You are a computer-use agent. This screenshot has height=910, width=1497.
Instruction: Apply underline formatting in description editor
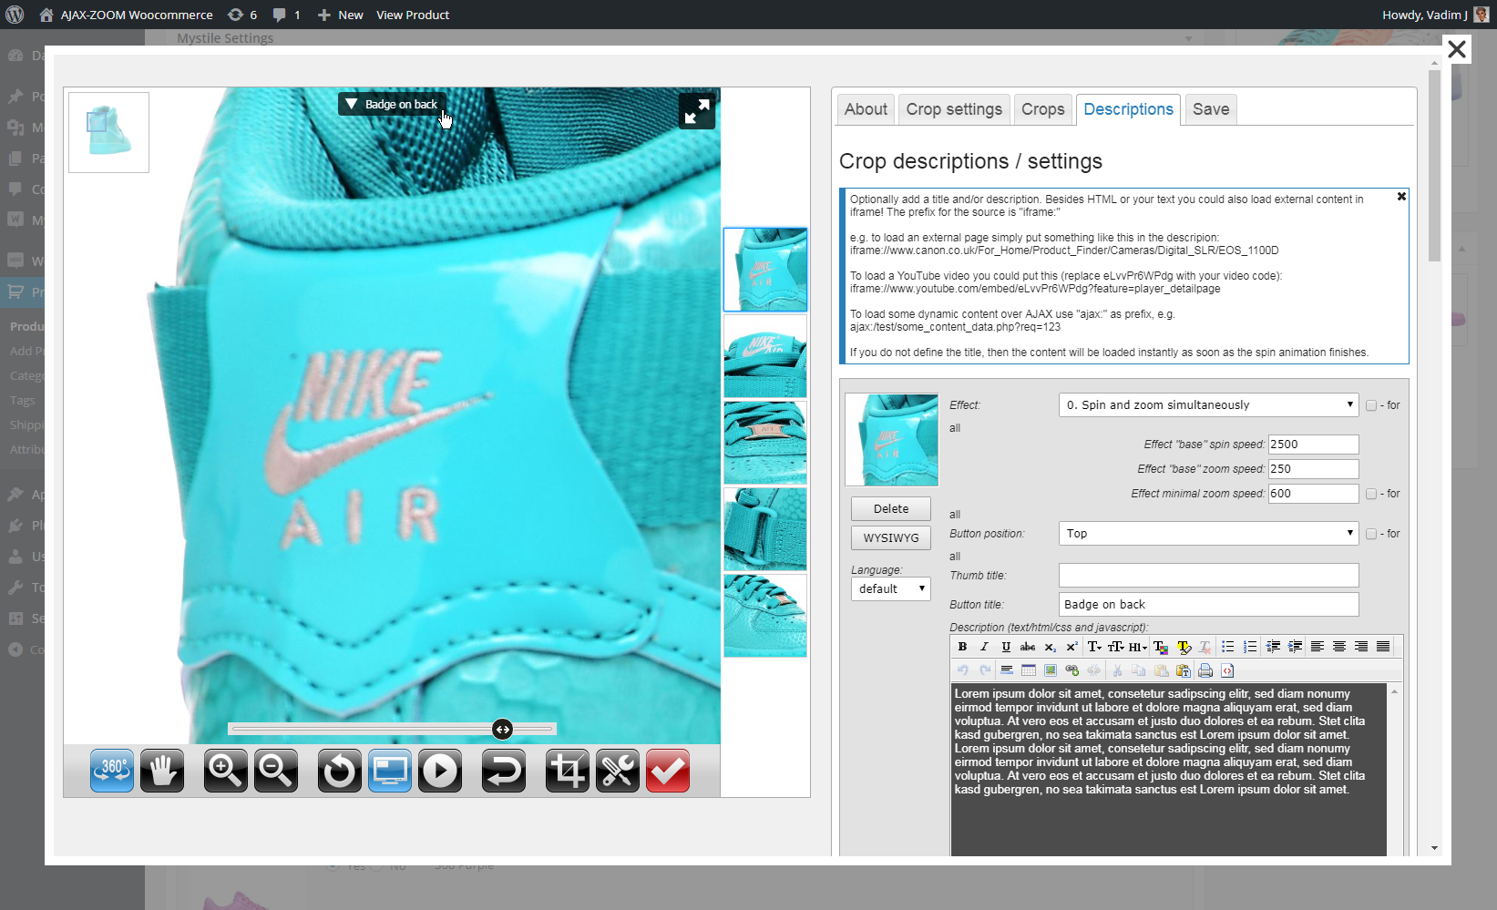point(1006,647)
